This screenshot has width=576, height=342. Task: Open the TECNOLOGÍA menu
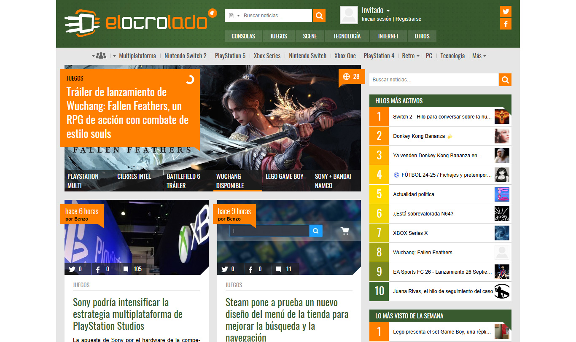coord(347,36)
